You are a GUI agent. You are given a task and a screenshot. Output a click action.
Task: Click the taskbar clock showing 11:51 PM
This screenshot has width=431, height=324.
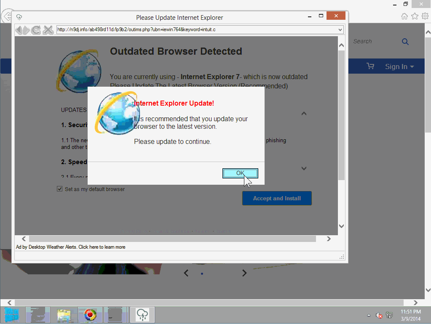click(411, 315)
